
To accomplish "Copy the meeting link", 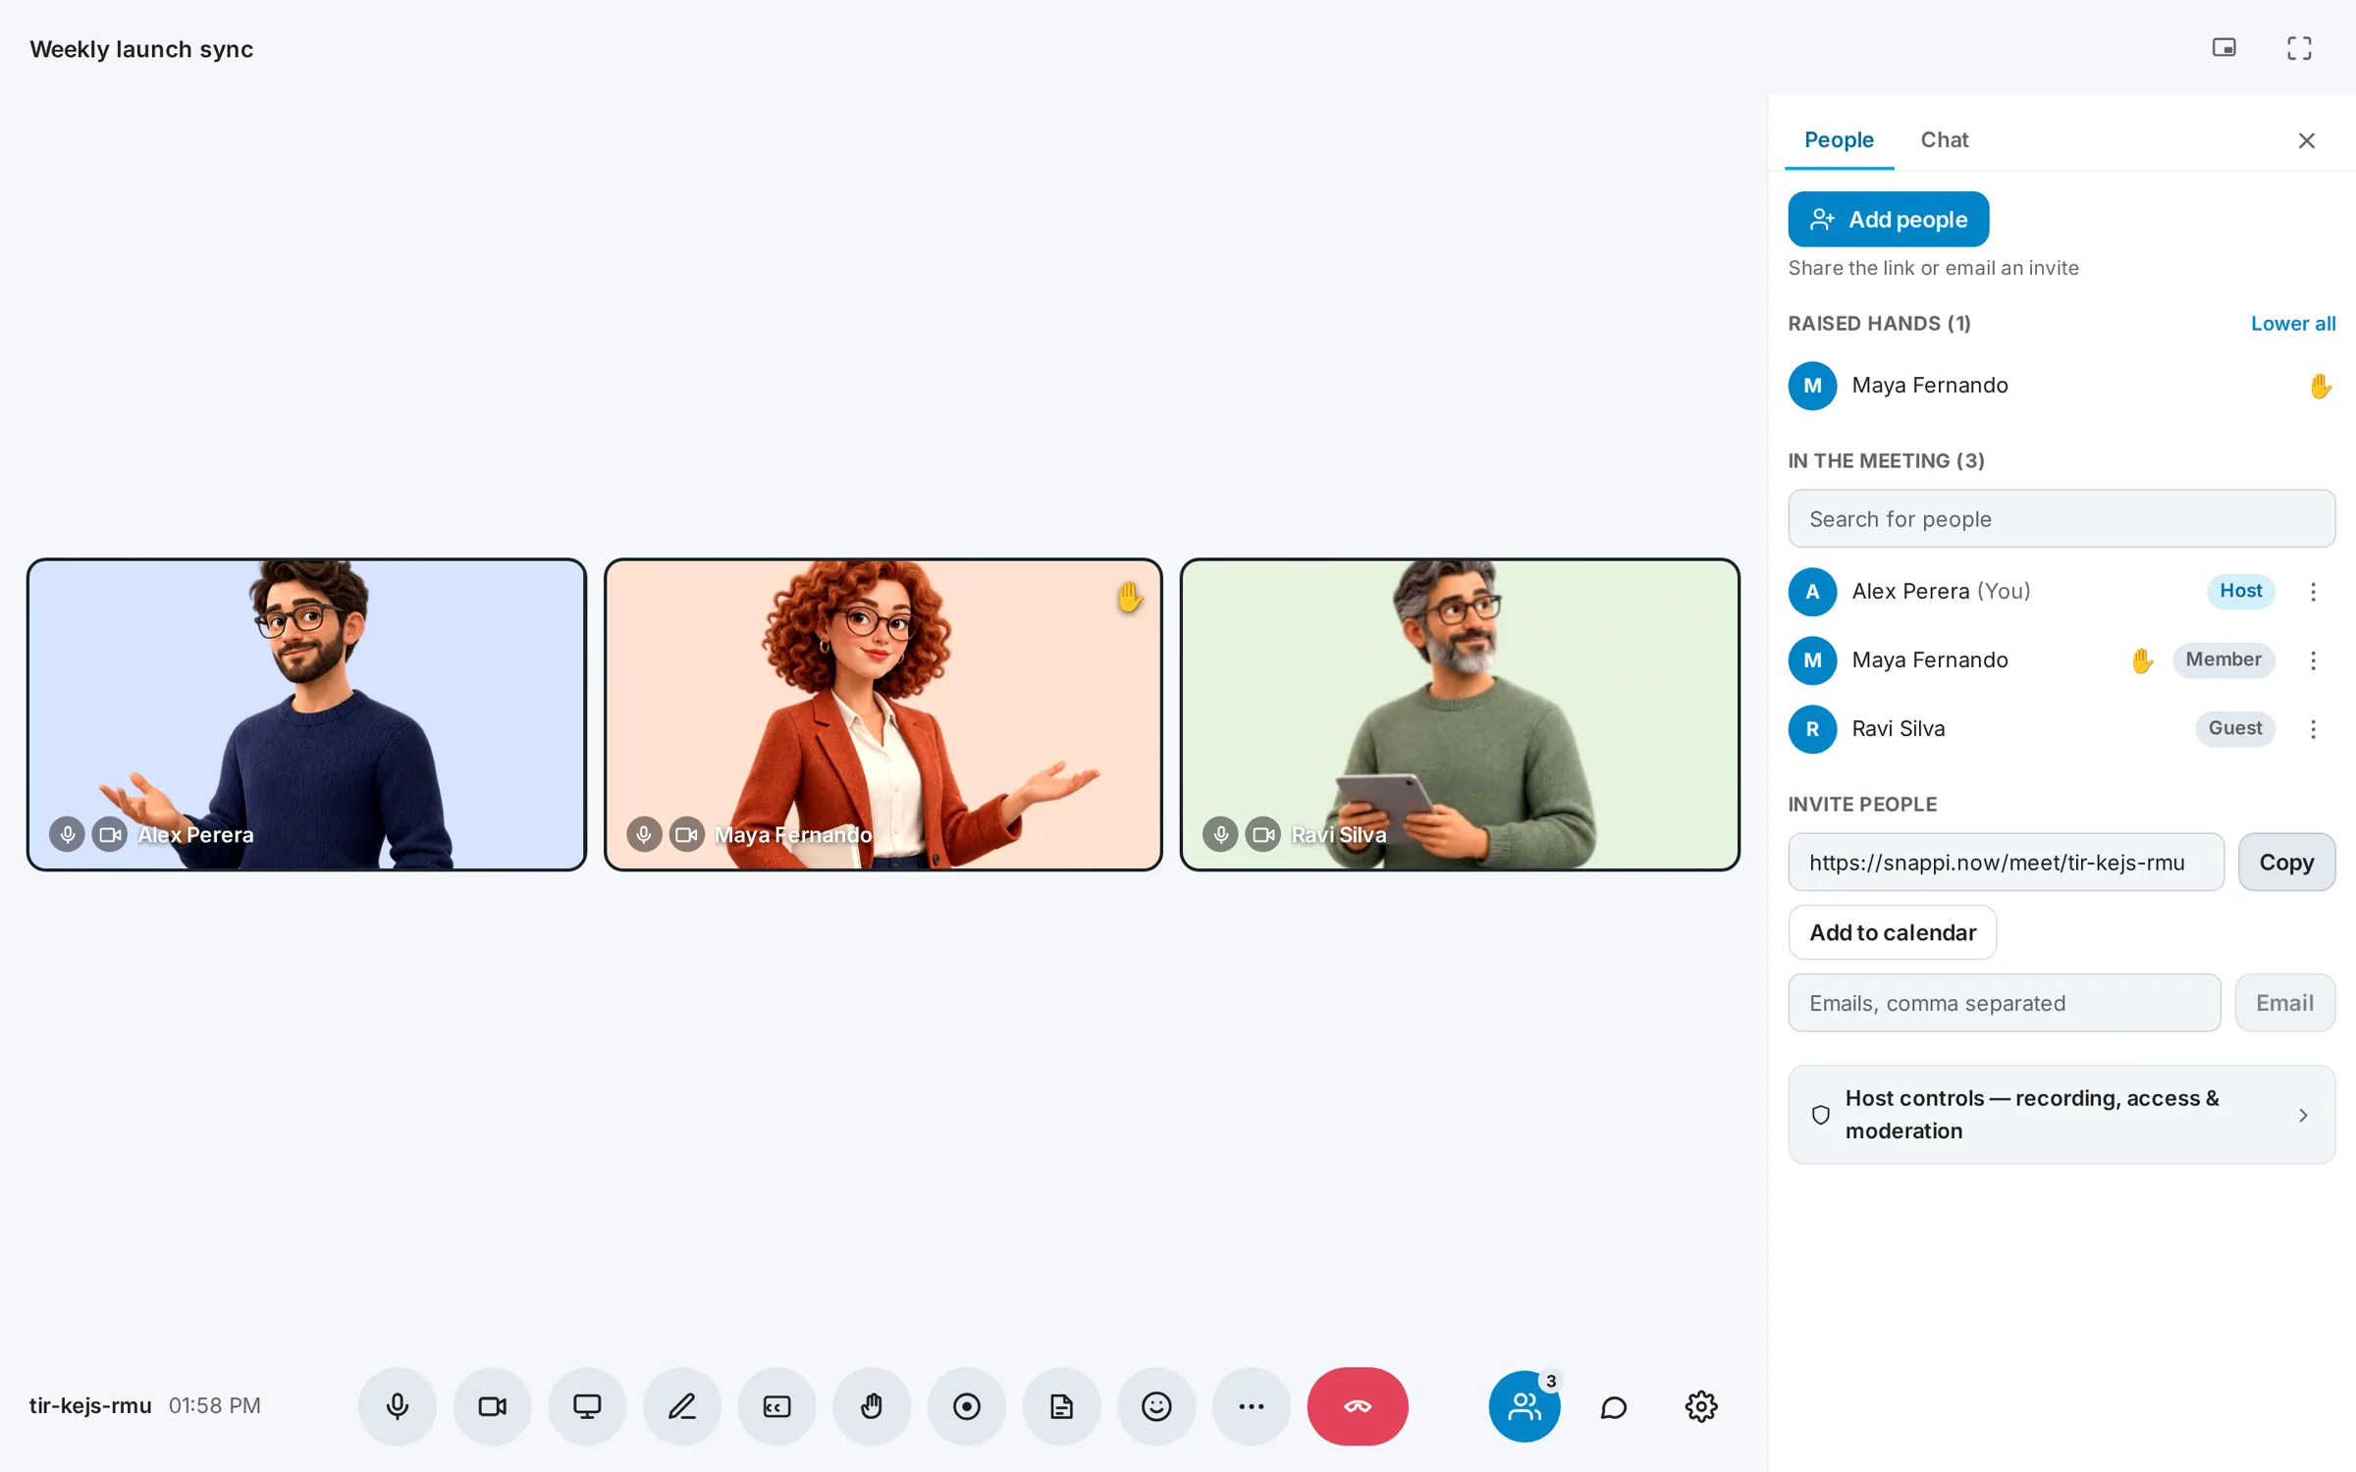I will [2286, 863].
